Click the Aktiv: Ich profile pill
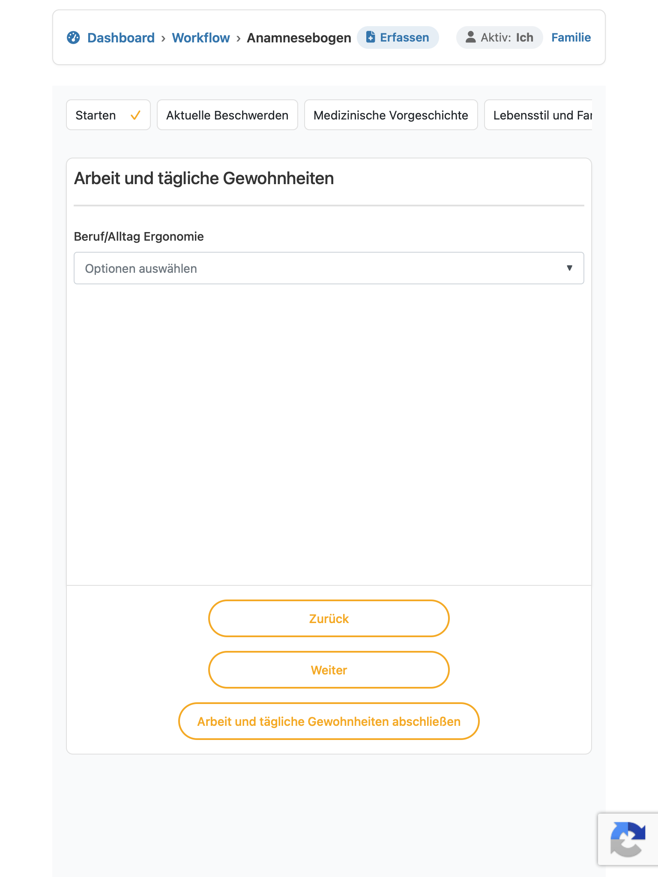 pos(499,38)
